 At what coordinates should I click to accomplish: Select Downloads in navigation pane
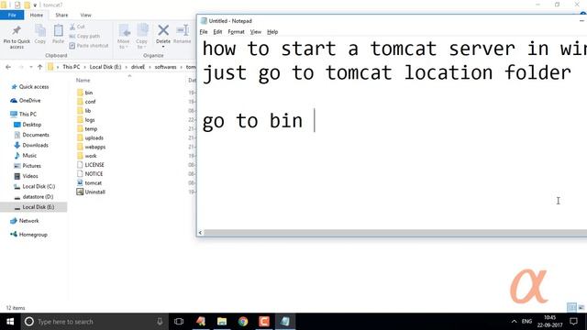(35, 145)
